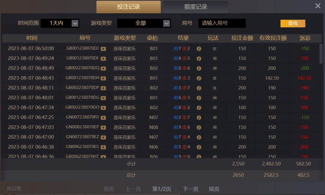Focus the 请输入局号 round number field
The width and height of the screenshot is (325, 195).
coord(222,23)
